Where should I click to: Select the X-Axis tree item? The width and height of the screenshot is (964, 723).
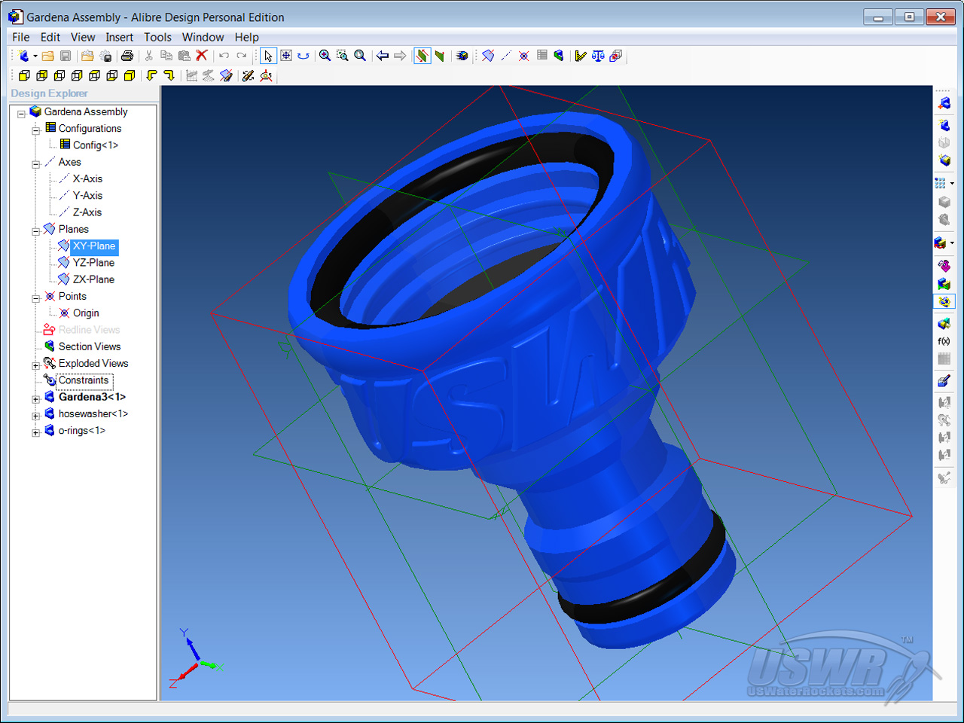[x=87, y=179]
